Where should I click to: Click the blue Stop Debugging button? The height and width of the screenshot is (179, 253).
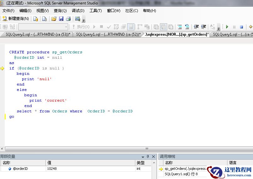coord(241,27)
